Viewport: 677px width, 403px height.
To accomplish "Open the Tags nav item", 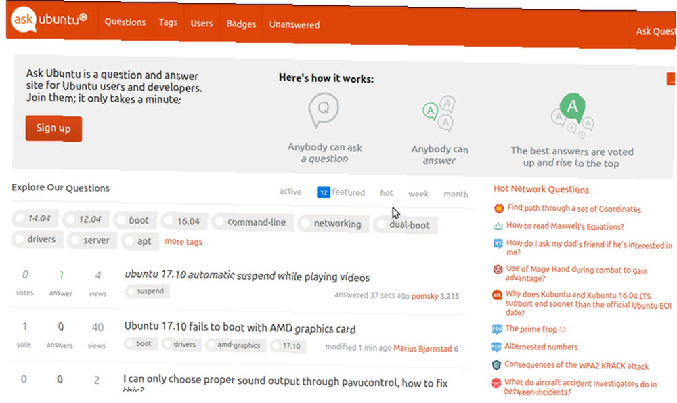I will (168, 22).
